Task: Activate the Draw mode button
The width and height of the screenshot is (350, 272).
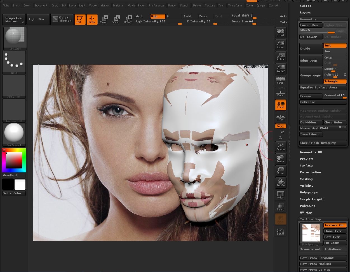Action: pyautogui.click(x=92, y=20)
